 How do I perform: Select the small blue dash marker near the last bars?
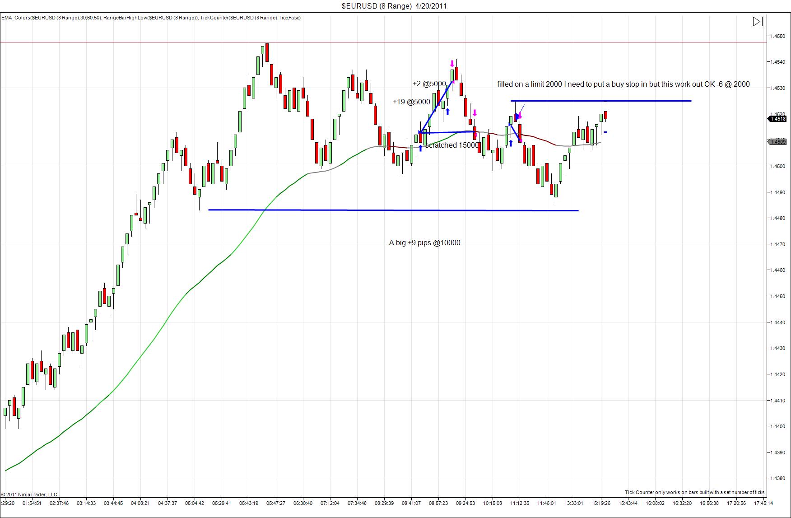click(x=605, y=132)
